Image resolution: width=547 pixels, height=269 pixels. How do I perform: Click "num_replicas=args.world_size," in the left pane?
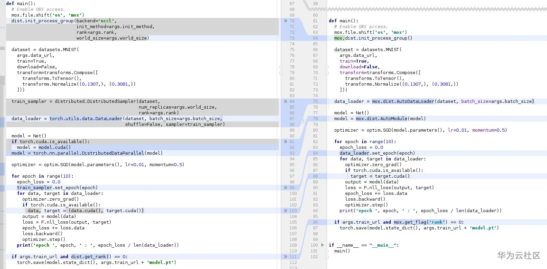click(178, 107)
